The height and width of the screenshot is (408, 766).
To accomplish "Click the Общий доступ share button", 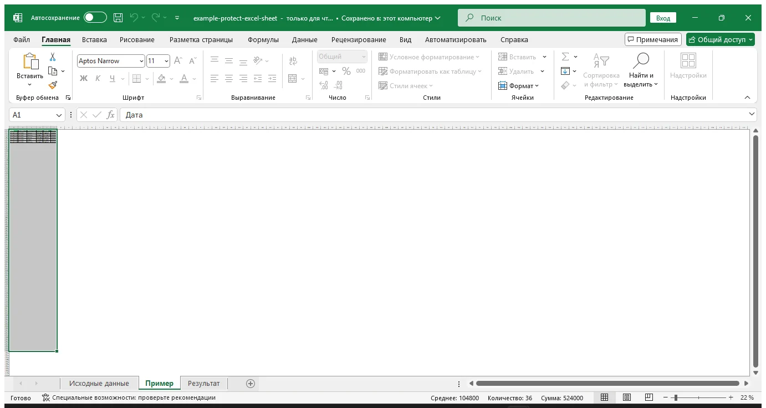I will coord(721,39).
